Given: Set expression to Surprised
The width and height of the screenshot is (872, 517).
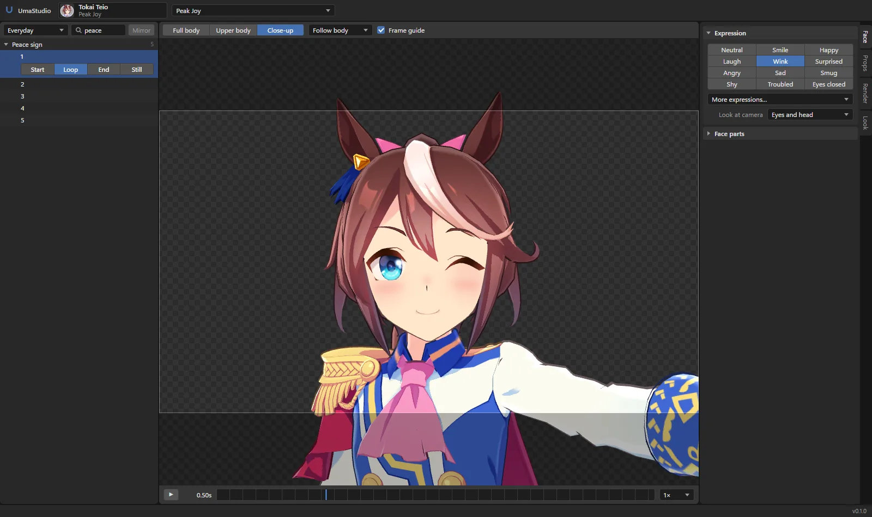Looking at the screenshot, I should 829,61.
